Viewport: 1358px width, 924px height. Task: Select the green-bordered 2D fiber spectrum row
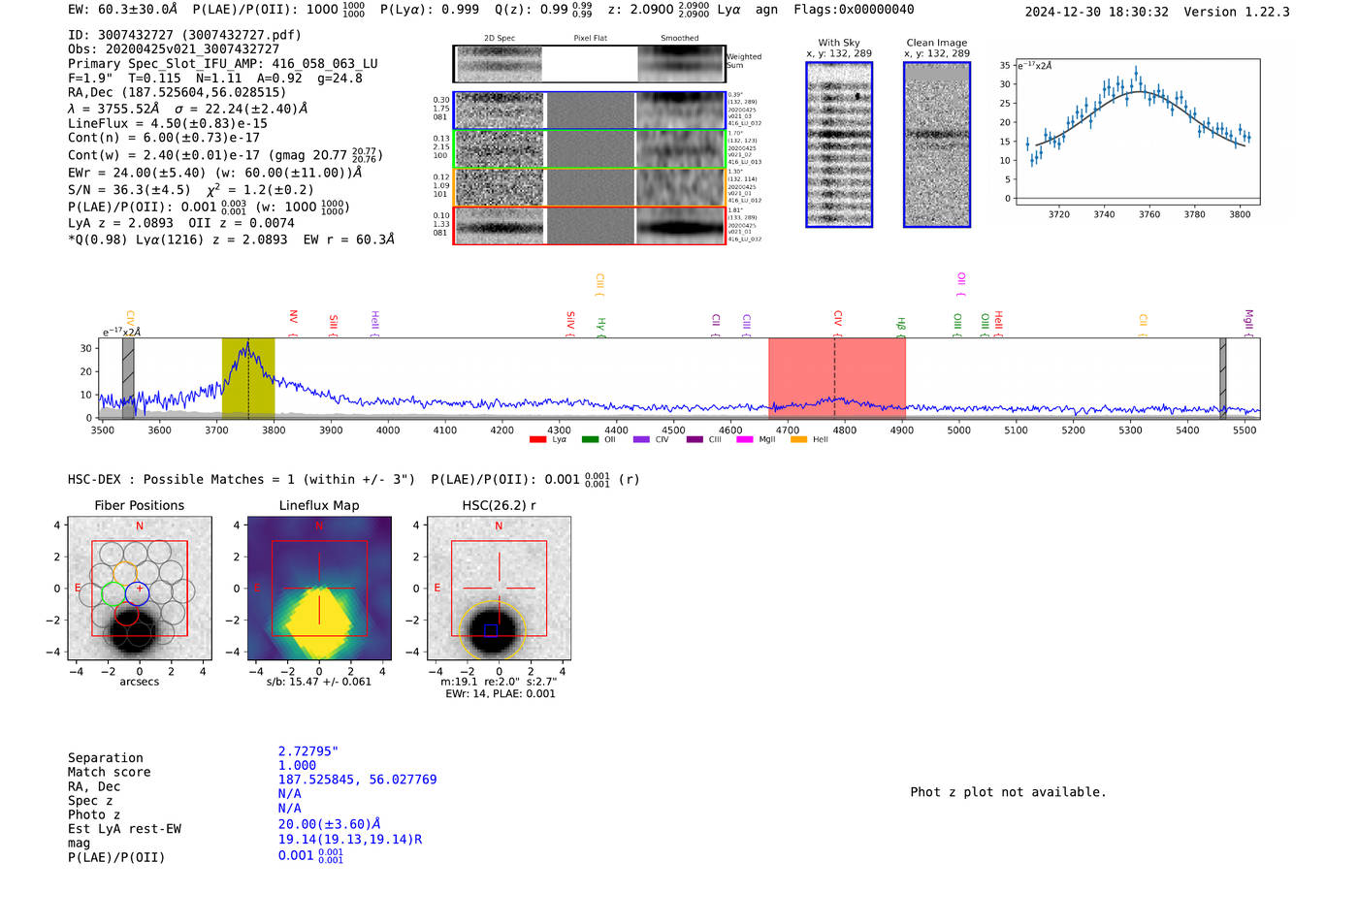(x=590, y=149)
